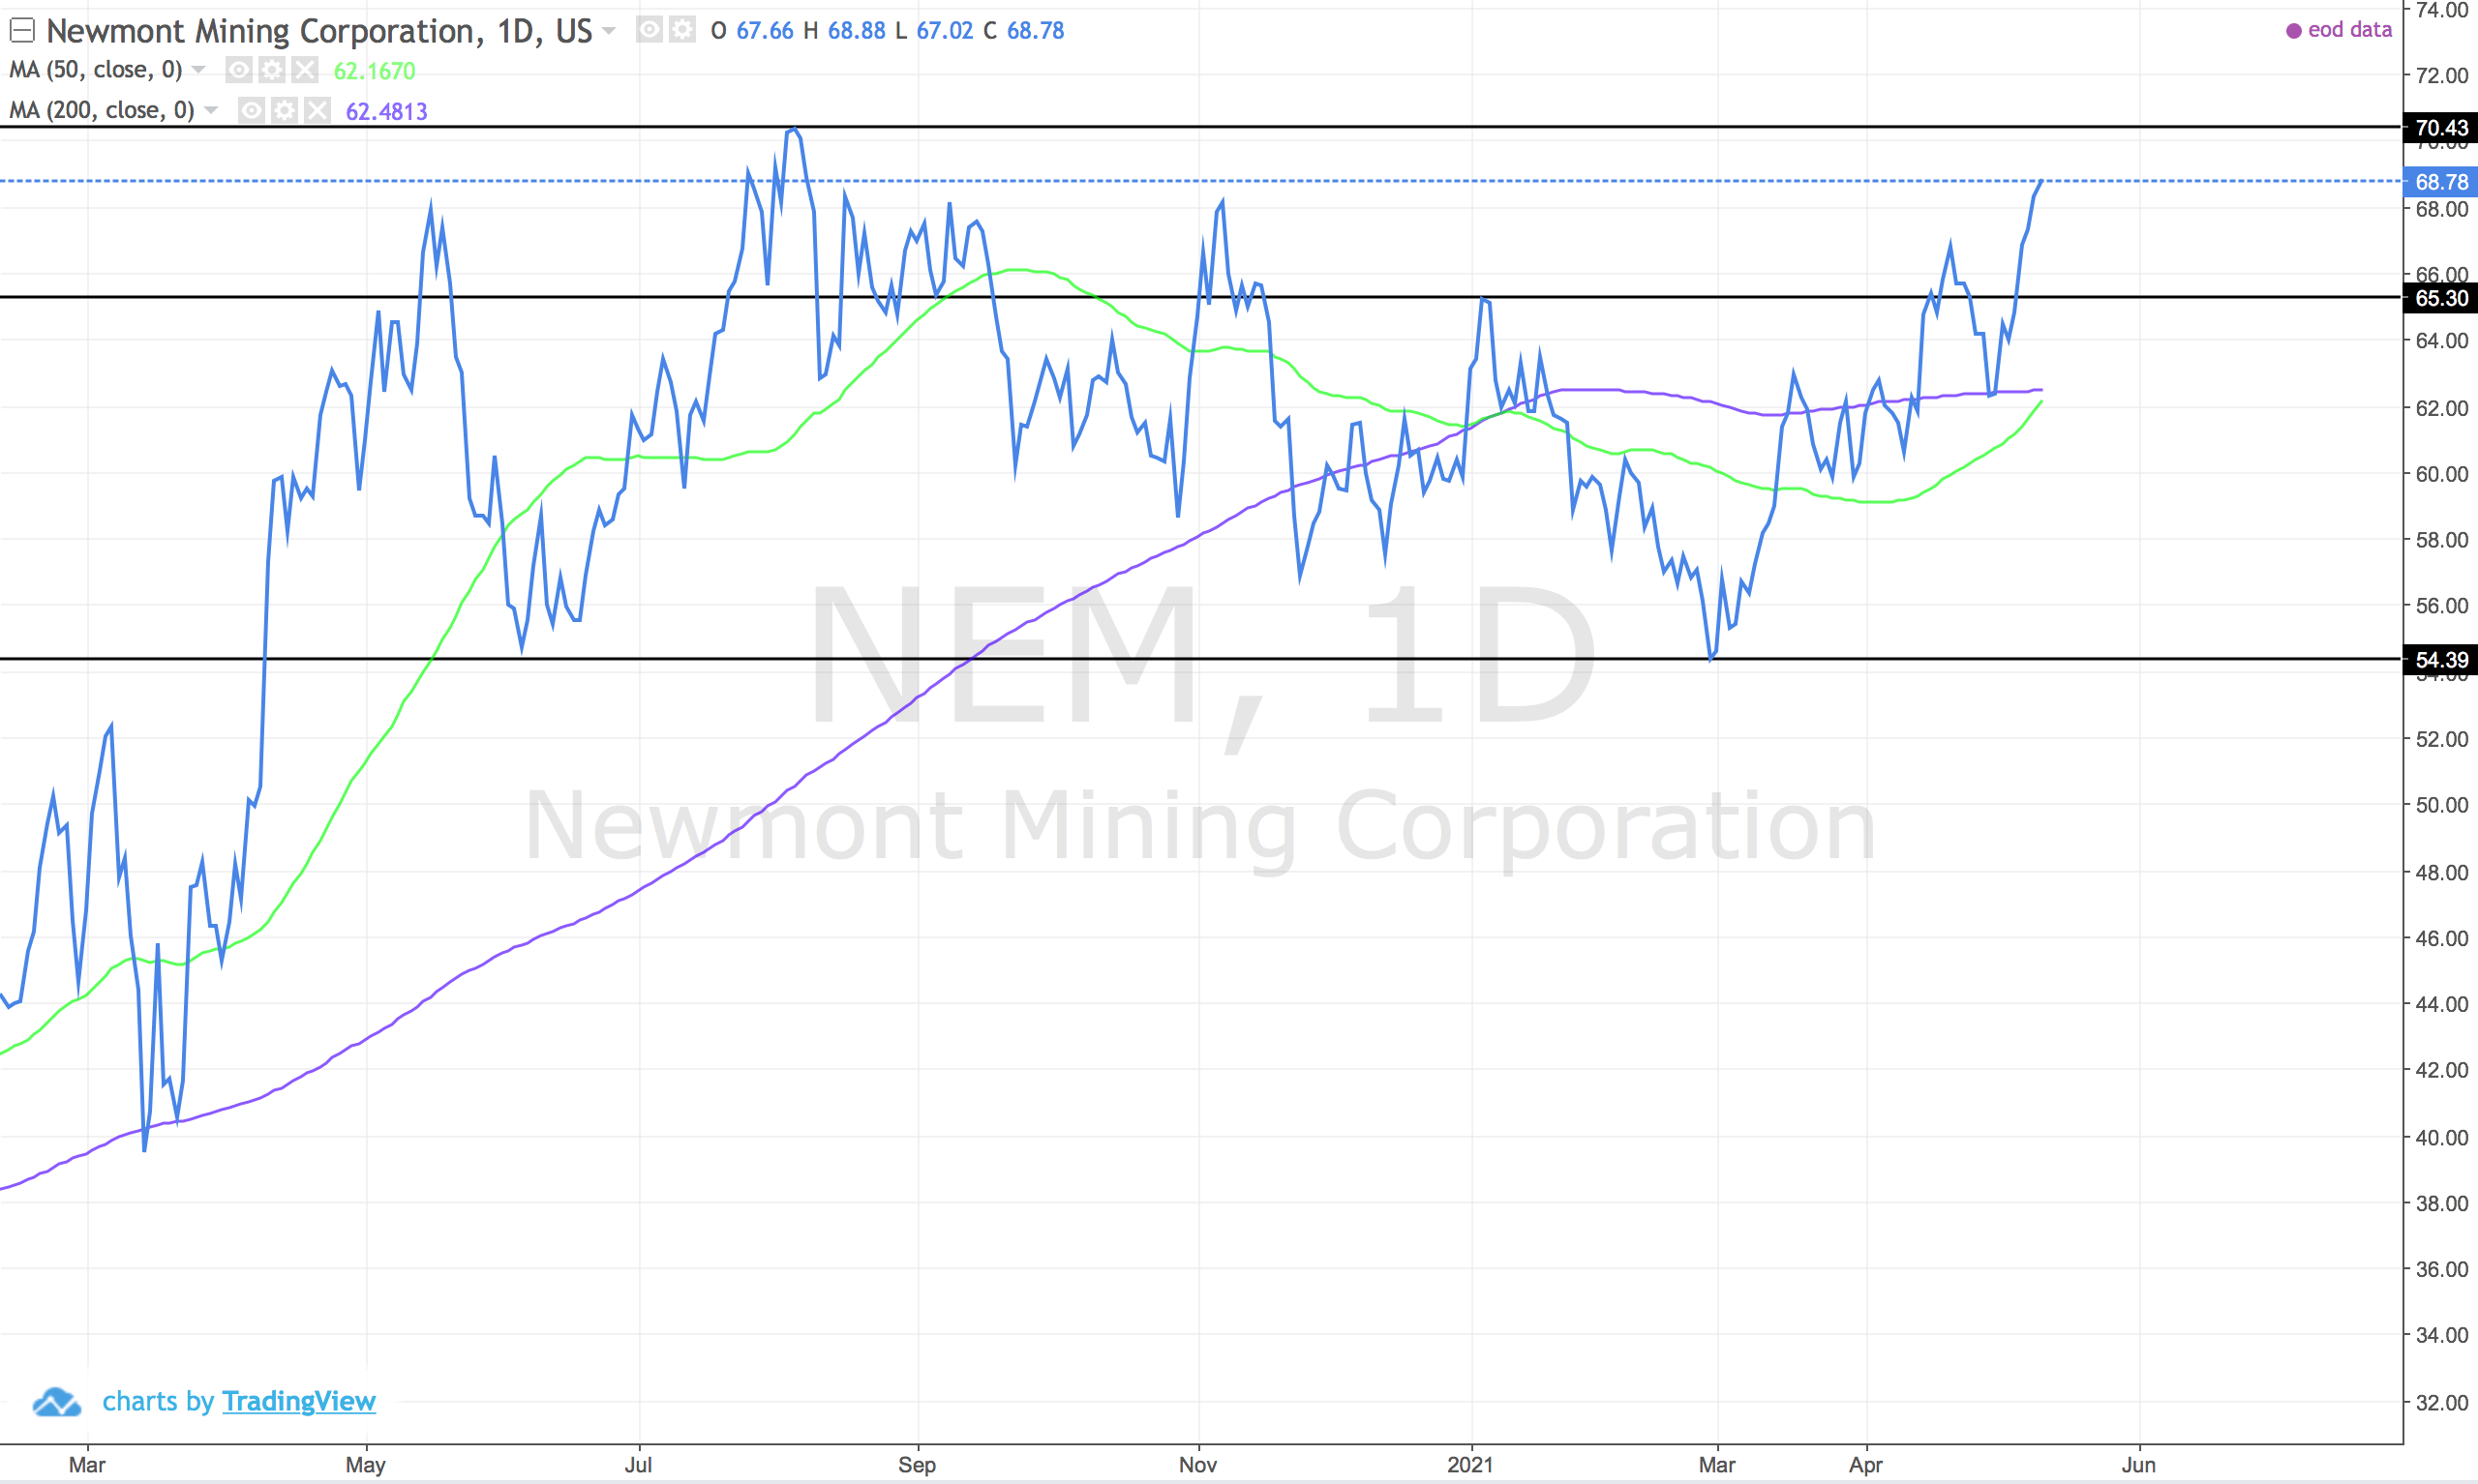
Task: Click the Jul label on time axis
Action: [638, 1465]
